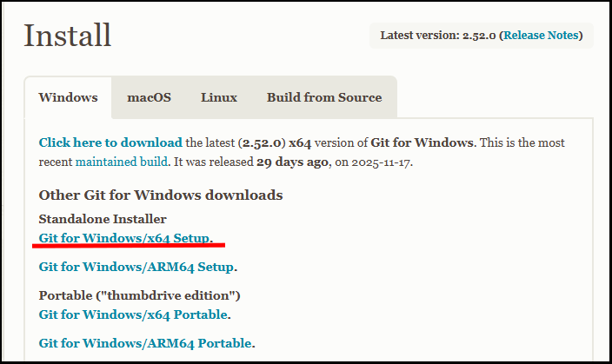Screen dimensions: 612x364
Task: Click the 'Latest version: 2.52.0' badge text
Action: pyautogui.click(x=438, y=36)
